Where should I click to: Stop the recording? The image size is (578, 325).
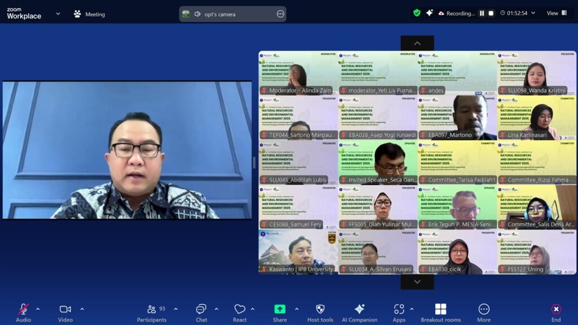[491, 14]
